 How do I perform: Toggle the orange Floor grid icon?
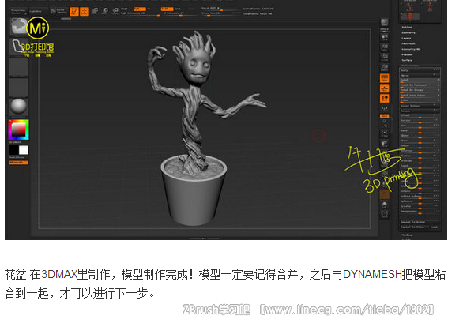click(x=384, y=88)
